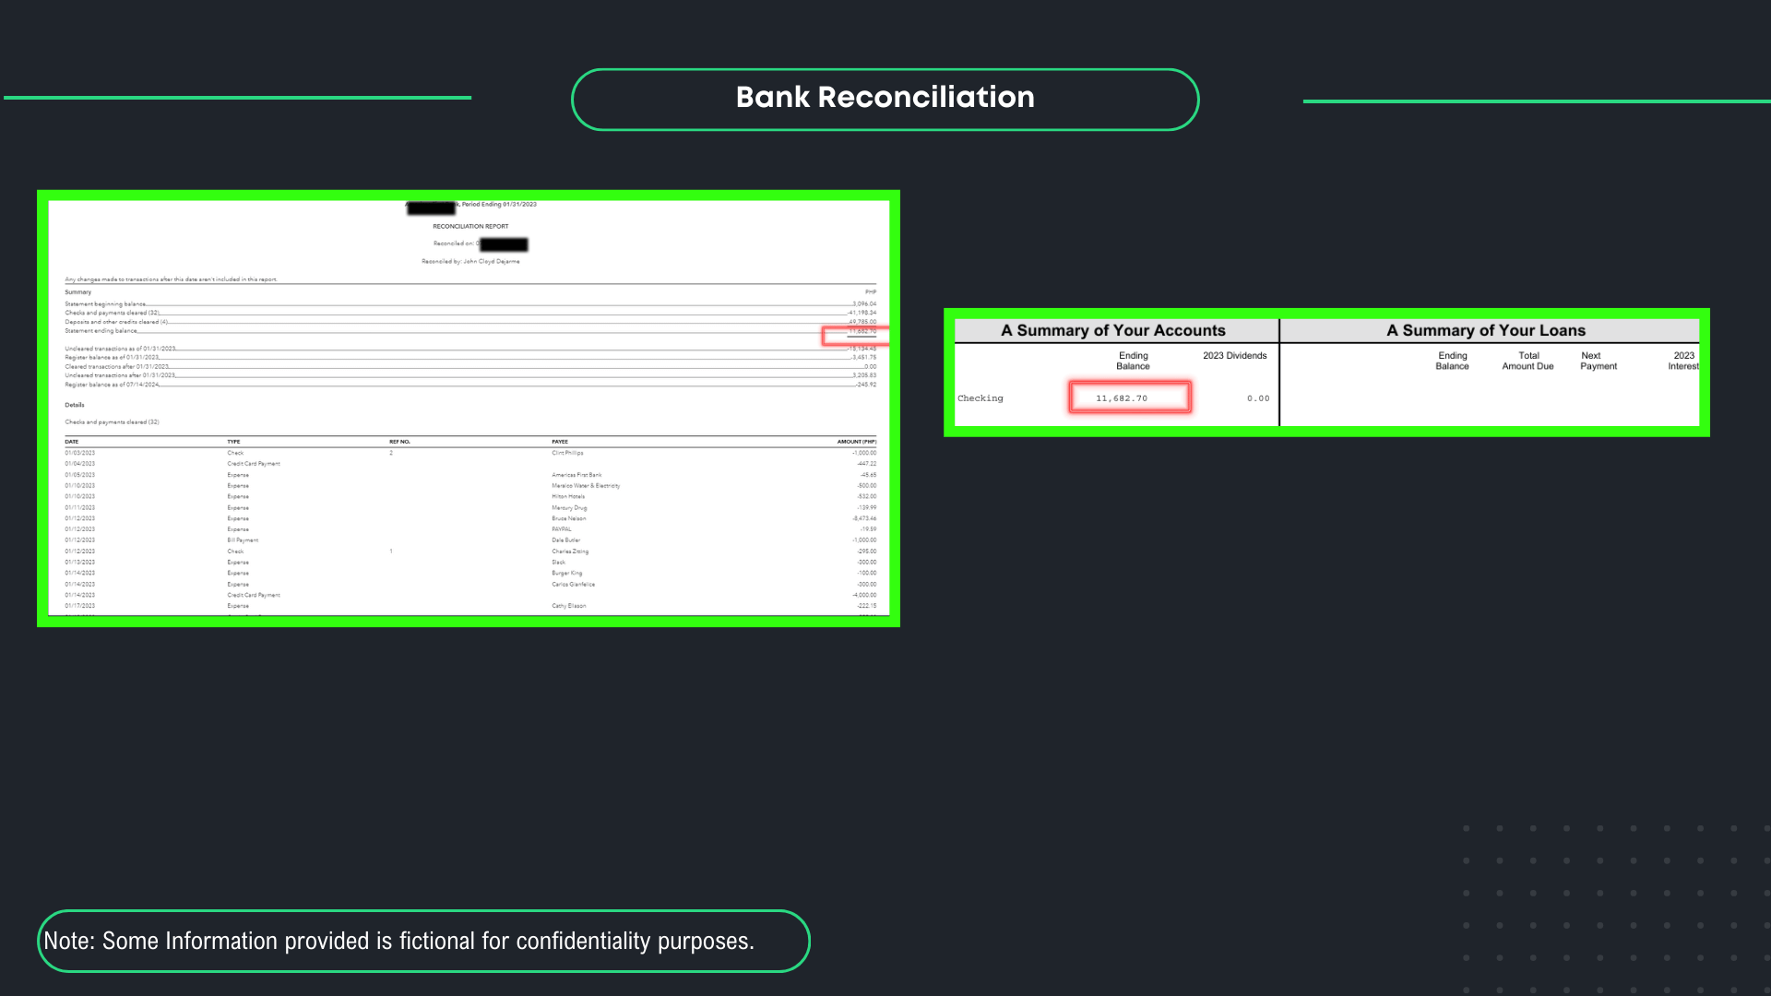This screenshot has width=1771, height=996.
Task: Select the 'A Summary of Your Accounts' header
Action: point(1112,330)
